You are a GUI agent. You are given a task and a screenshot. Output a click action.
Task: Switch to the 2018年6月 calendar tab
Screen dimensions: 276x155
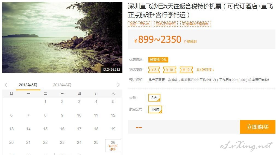point(62,85)
